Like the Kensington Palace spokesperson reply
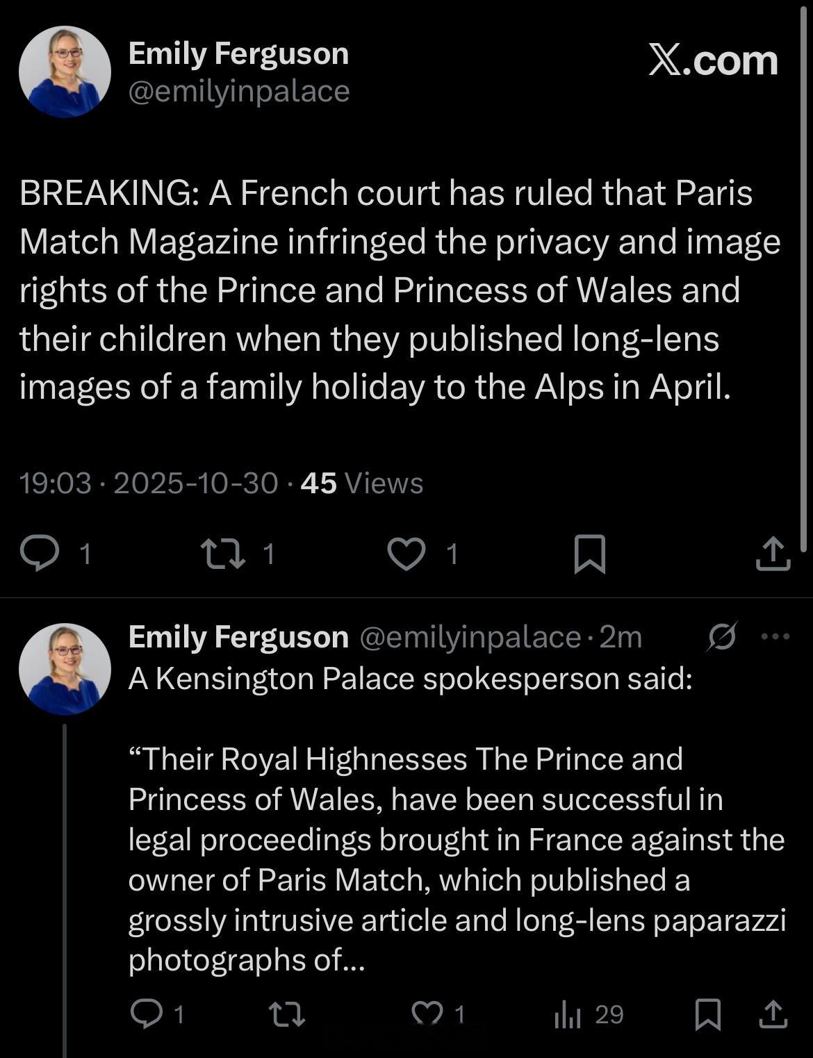Viewport: 813px width, 1058px height. click(x=428, y=1015)
